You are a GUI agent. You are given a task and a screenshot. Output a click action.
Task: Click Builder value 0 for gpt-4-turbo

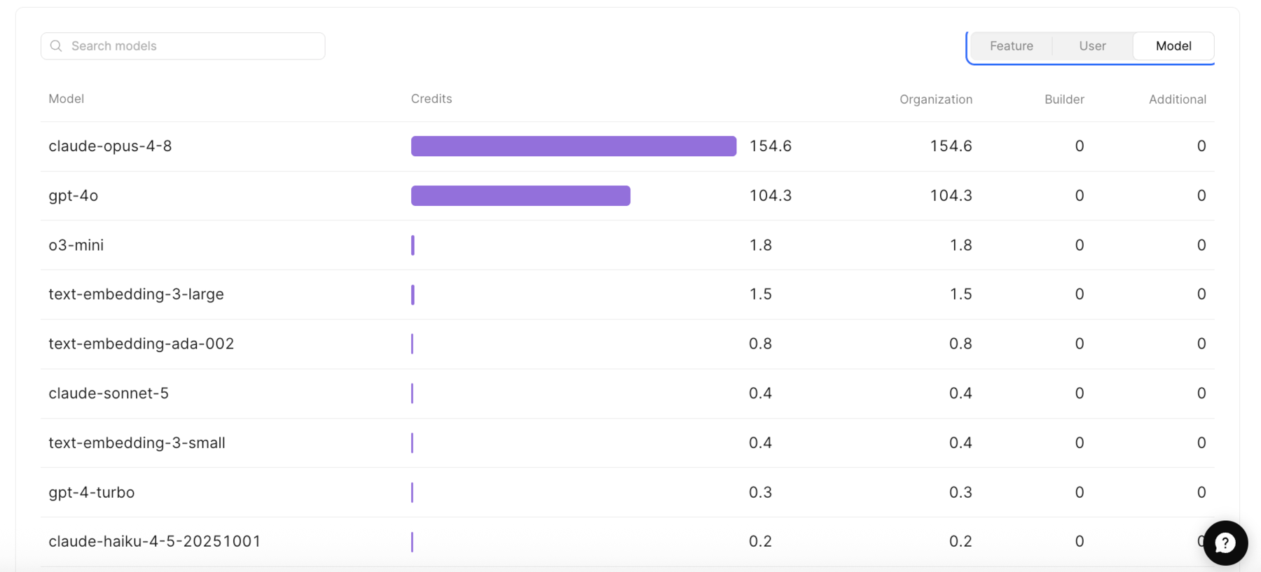(x=1080, y=492)
